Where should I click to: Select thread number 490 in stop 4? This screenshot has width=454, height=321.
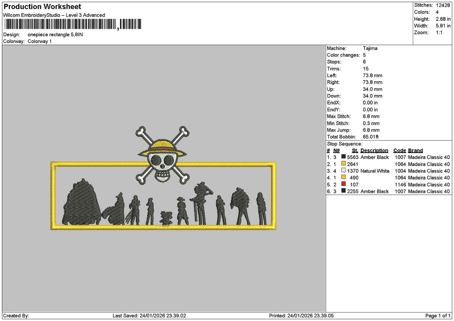[354, 178]
